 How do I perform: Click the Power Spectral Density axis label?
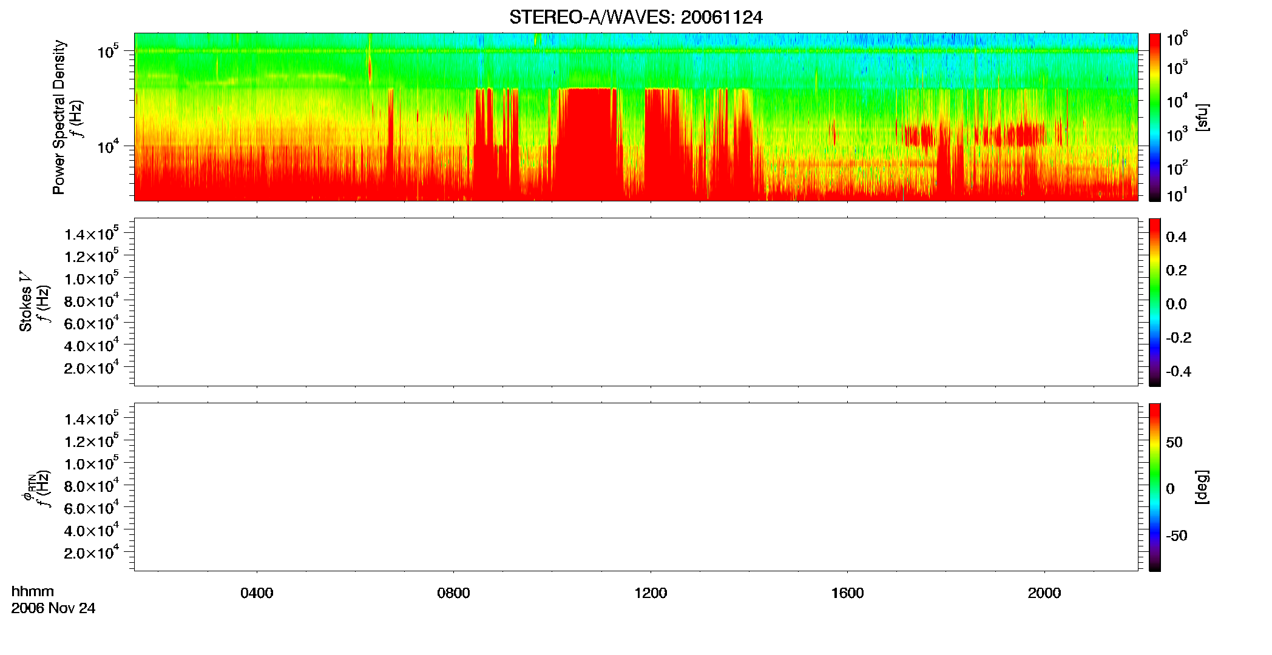point(59,117)
